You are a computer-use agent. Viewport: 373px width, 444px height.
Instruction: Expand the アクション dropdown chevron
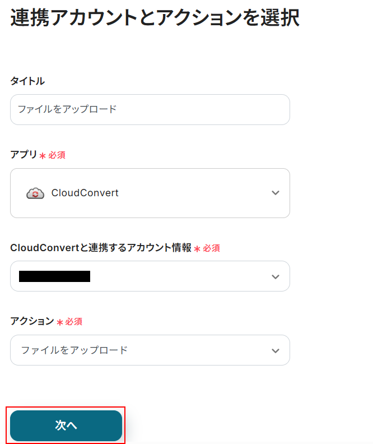275,350
